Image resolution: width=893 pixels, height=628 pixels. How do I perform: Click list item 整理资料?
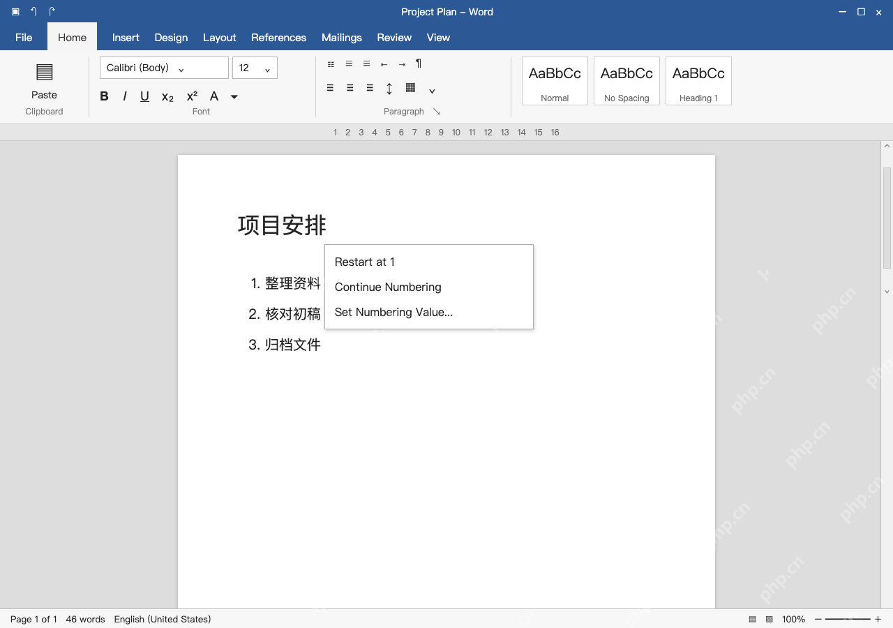pyautogui.click(x=293, y=283)
